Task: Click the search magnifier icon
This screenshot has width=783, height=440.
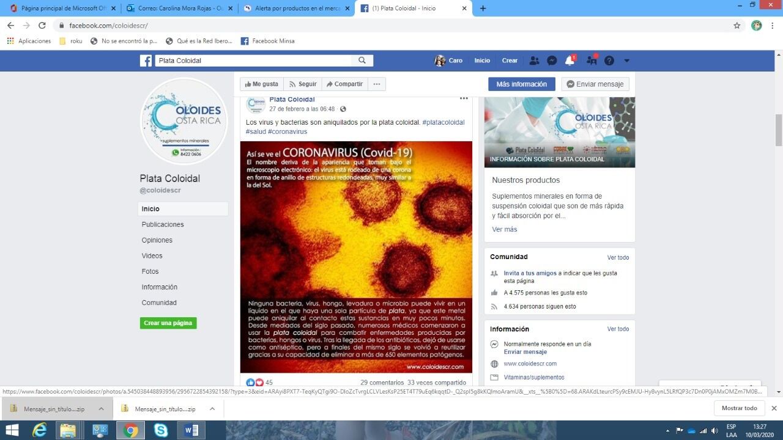Action: pyautogui.click(x=362, y=60)
